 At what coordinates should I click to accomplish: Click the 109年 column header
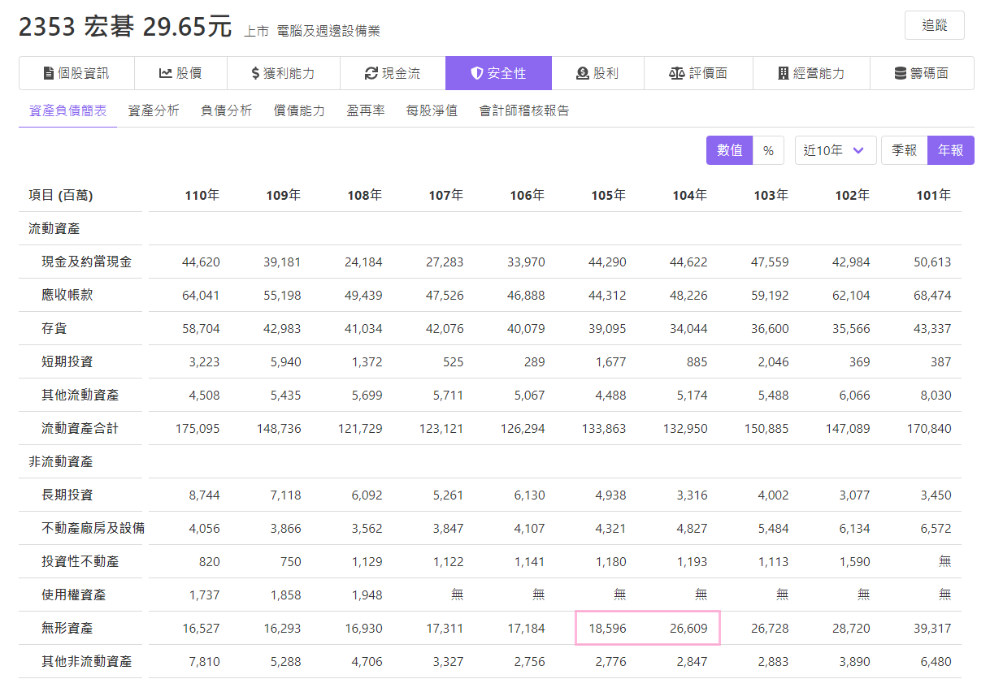pos(284,195)
